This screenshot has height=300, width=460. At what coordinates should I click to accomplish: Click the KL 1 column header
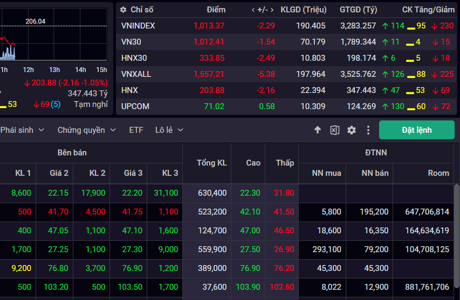(23, 173)
